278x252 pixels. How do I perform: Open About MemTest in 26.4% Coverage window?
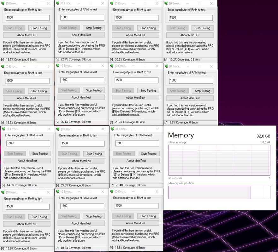(x=81, y=97)
